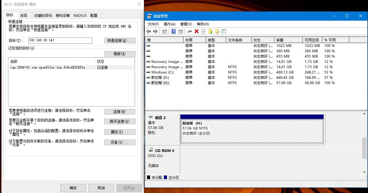Select the Windows (C:) volume row name
Screen dimensions: 368x193
tap(162, 72)
